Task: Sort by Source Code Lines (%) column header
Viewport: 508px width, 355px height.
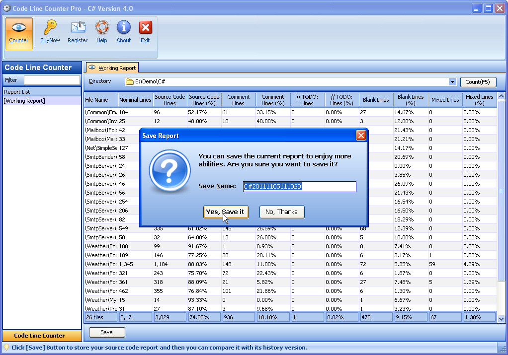Action: click(x=204, y=100)
